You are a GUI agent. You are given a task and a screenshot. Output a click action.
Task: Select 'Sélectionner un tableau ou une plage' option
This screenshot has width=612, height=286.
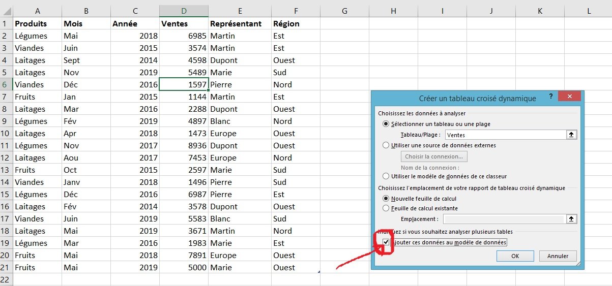(x=386, y=124)
